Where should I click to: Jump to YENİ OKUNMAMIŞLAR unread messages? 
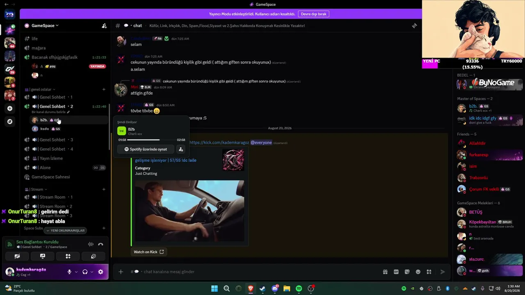(x=66, y=231)
